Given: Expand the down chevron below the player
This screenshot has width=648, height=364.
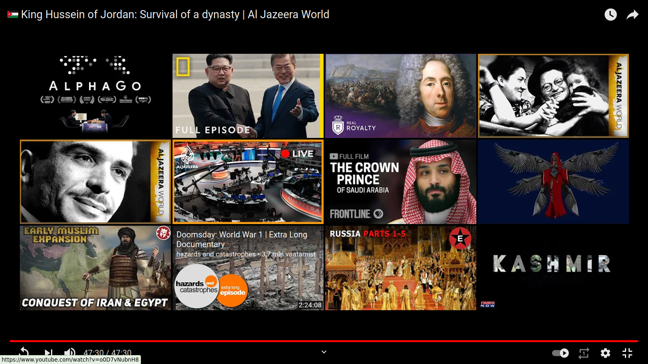Looking at the screenshot, I should 324,352.
